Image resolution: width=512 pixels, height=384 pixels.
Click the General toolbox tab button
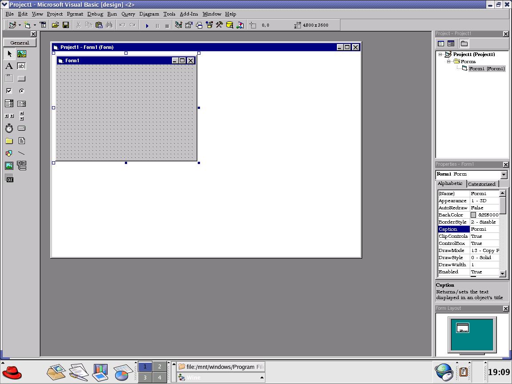coord(20,43)
